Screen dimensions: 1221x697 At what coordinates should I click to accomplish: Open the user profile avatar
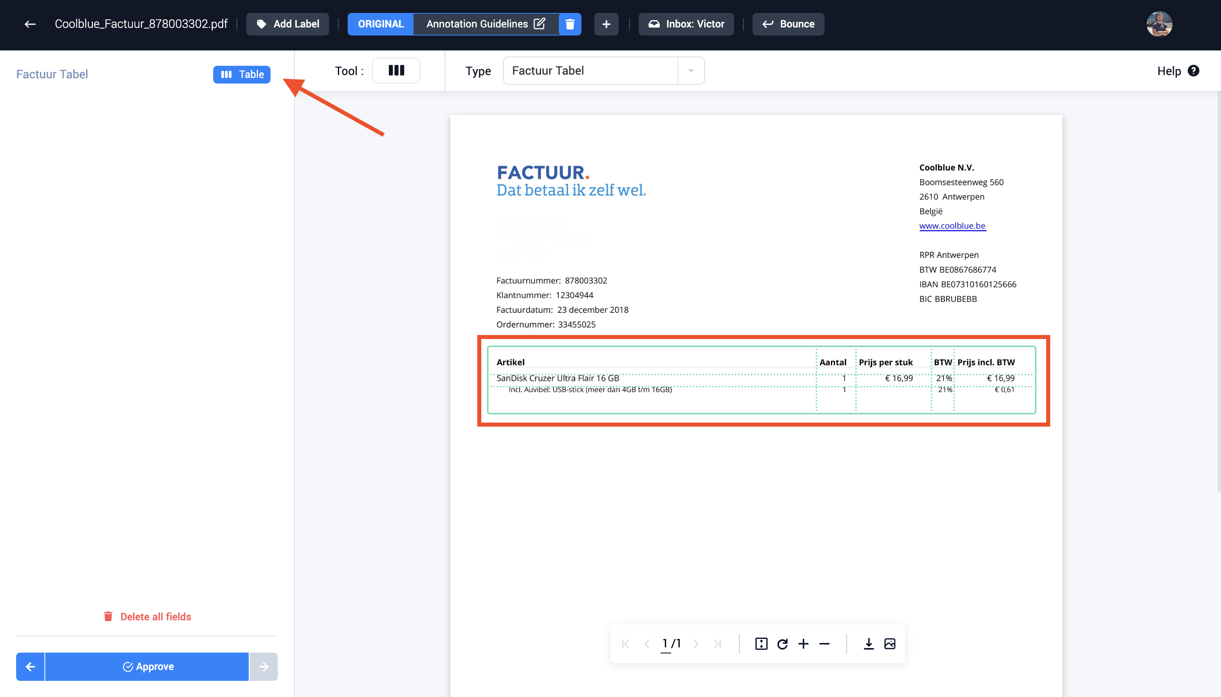(1159, 24)
